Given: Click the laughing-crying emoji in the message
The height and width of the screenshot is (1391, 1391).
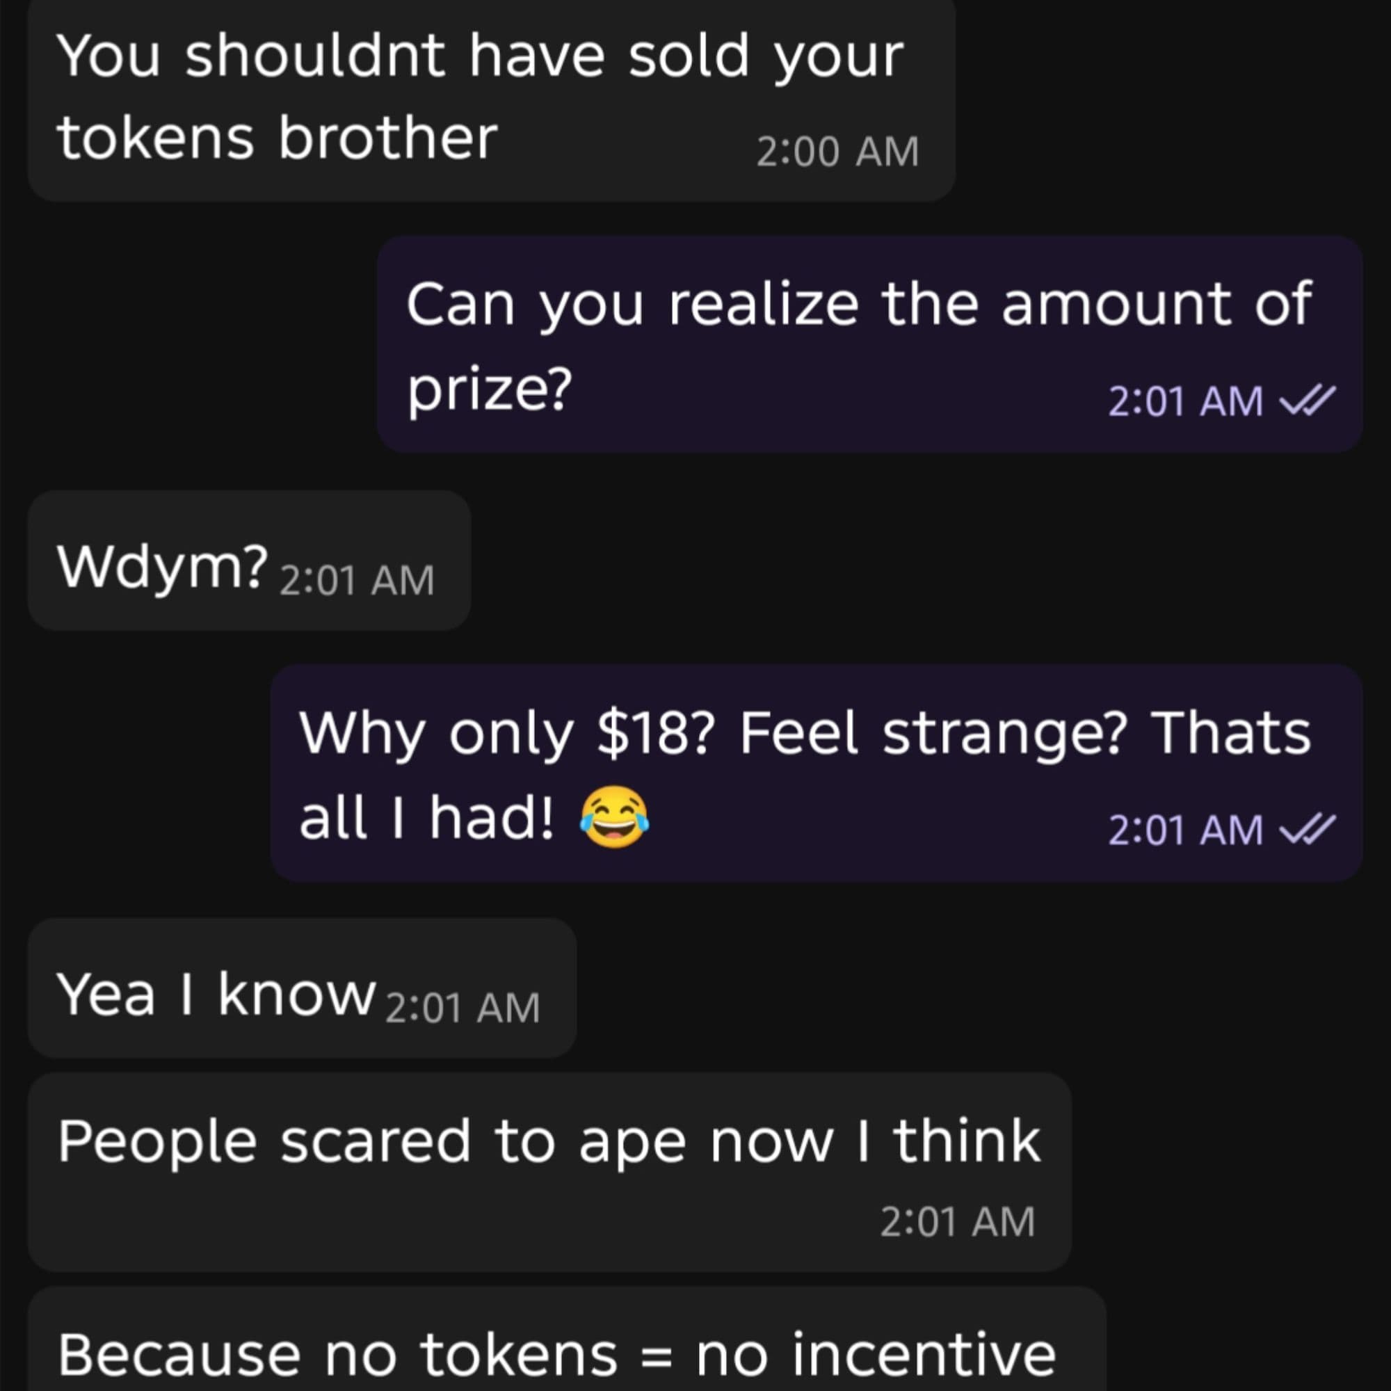Looking at the screenshot, I should tap(614, 817).
